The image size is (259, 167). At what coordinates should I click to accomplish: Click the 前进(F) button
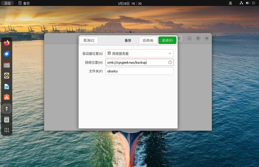click(167, 40)
